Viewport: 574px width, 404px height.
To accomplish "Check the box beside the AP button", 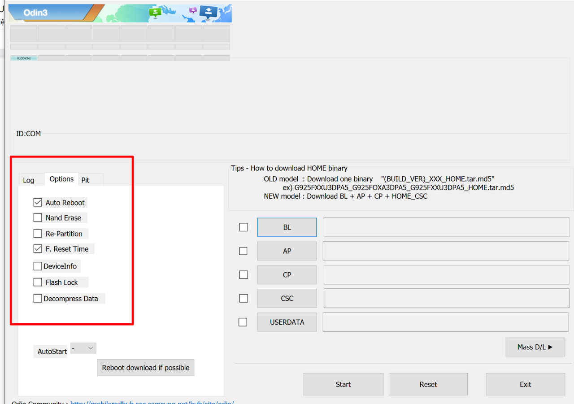I will 243,251.
